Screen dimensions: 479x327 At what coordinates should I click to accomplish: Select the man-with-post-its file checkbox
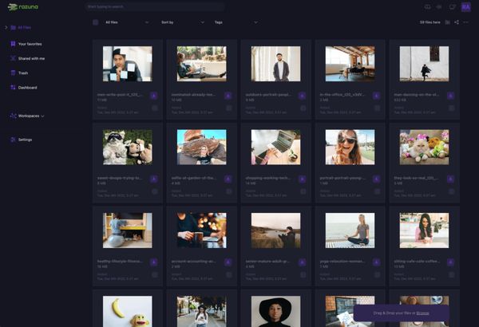(155, 108)
